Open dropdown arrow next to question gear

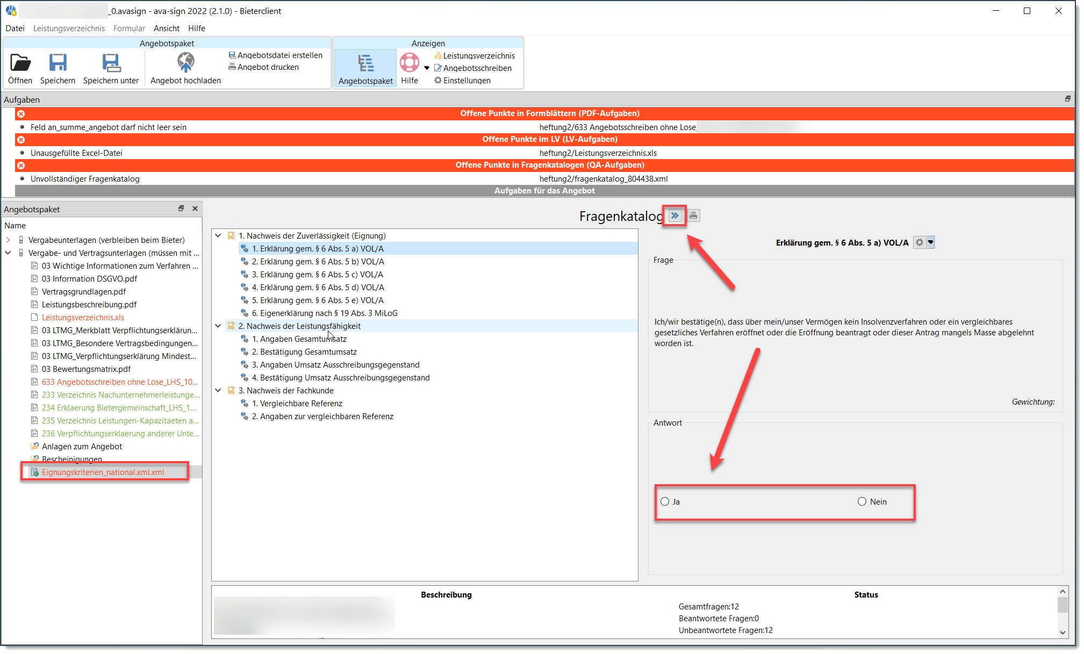(x=931, y=243)
